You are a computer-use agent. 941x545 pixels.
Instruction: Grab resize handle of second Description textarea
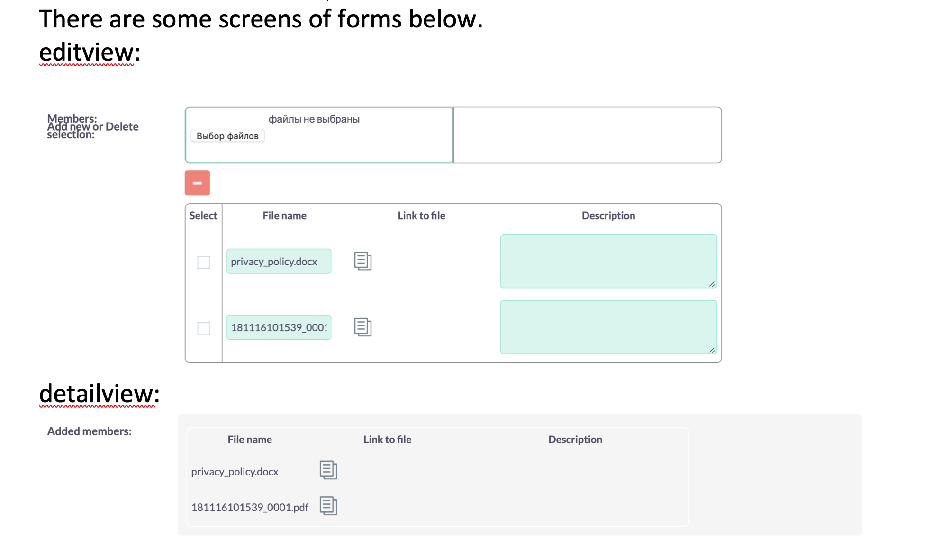pos(712,350)
